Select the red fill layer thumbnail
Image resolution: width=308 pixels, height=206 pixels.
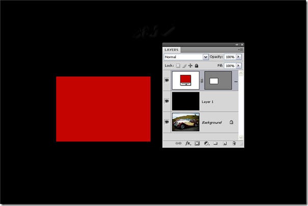(x=186, y=81)
